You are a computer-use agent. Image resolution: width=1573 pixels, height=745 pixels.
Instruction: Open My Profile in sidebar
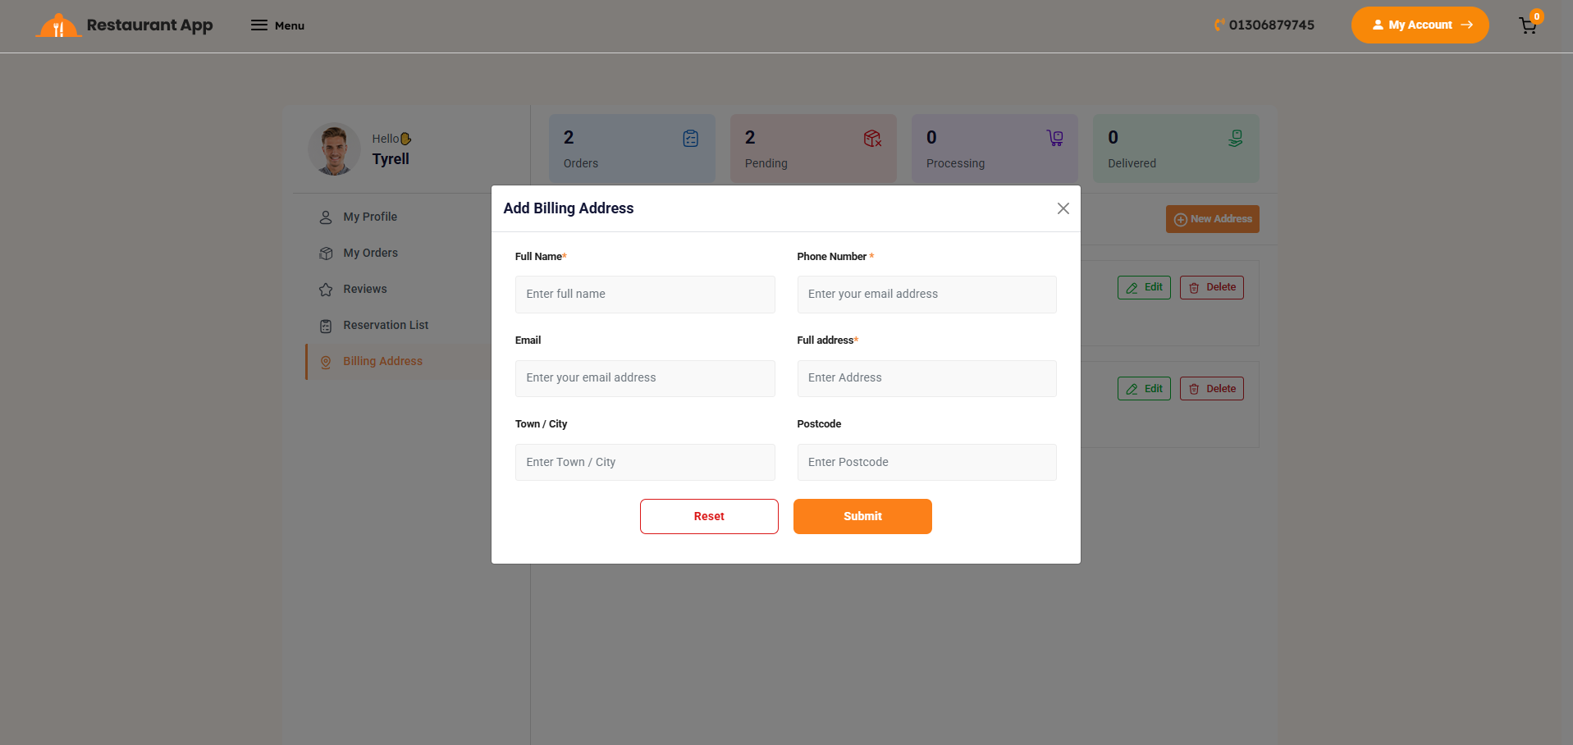click(370, 217)
